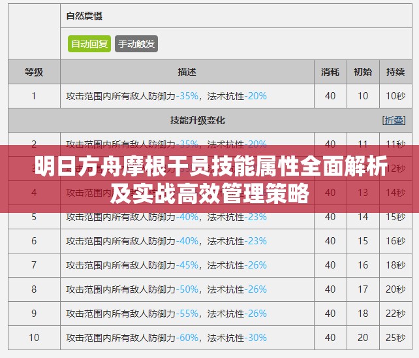
Task: Click the 技能升级变化 section header
Action: pos(198,120)
